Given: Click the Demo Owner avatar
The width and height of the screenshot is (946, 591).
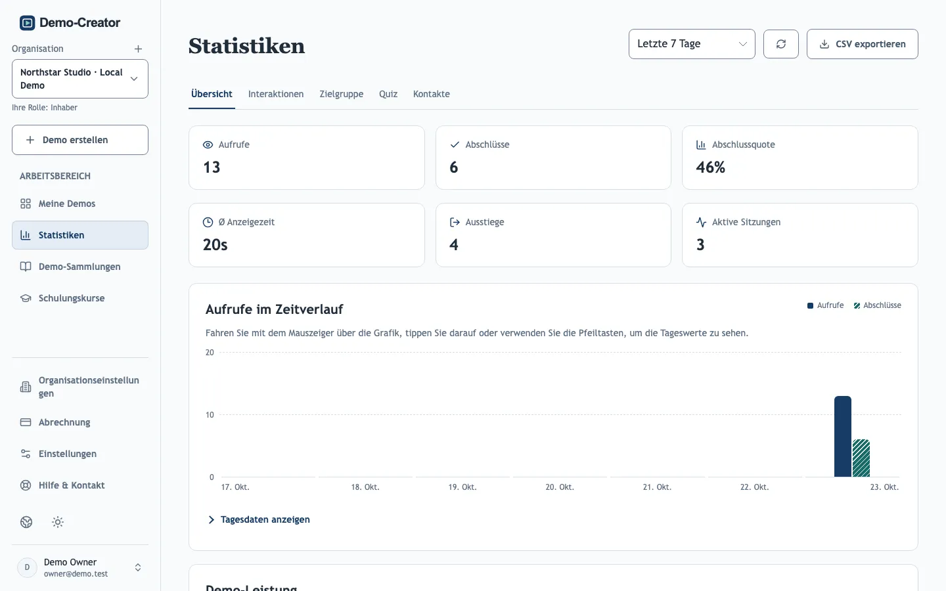Looking at the screenshot, I should click(x=27, y=567).
